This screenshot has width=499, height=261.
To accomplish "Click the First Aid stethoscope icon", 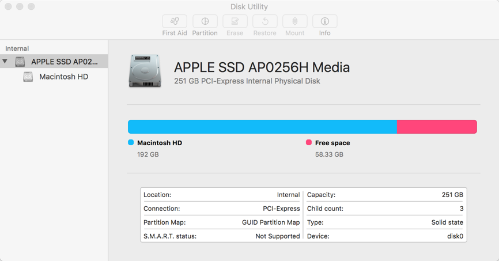I will pos(175,21).
